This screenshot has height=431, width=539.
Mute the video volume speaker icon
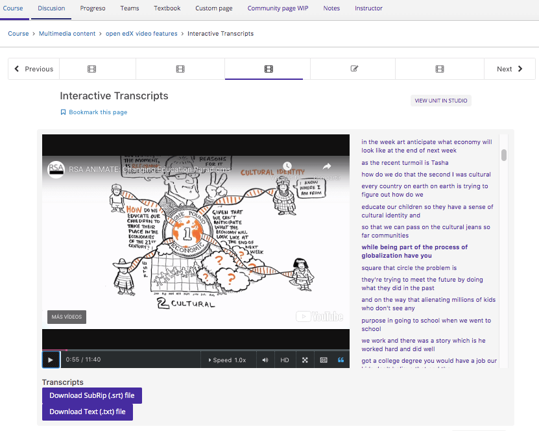coord(265,360)
